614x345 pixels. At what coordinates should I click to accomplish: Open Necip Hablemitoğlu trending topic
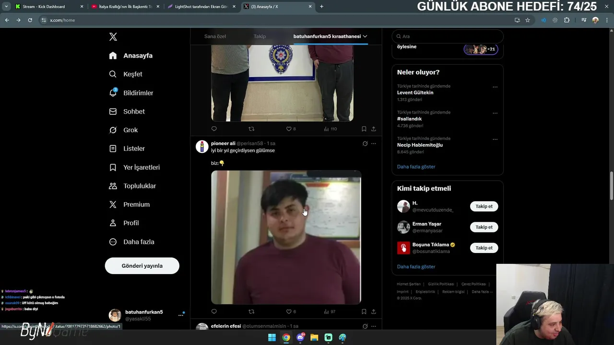(420, 145)
